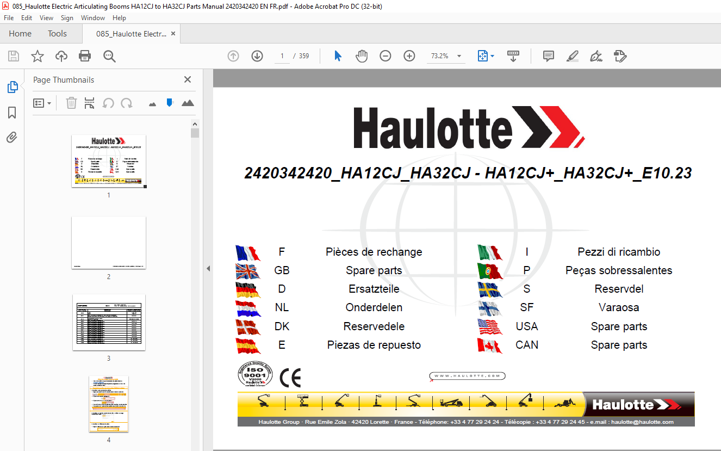Enlarge thumbnail size large mountain icon
The image size is (721, 451).
tap(188, 103)
